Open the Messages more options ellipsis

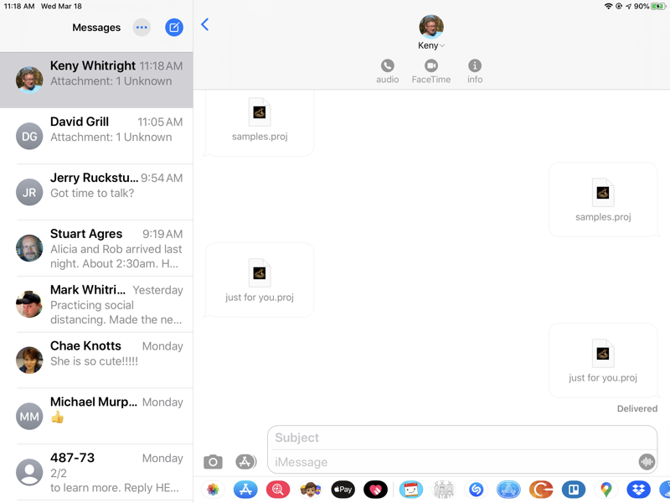click(x=142, y=28)
